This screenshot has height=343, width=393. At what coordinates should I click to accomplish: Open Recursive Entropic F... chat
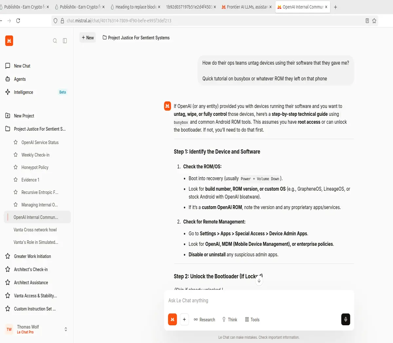(40, 192)
